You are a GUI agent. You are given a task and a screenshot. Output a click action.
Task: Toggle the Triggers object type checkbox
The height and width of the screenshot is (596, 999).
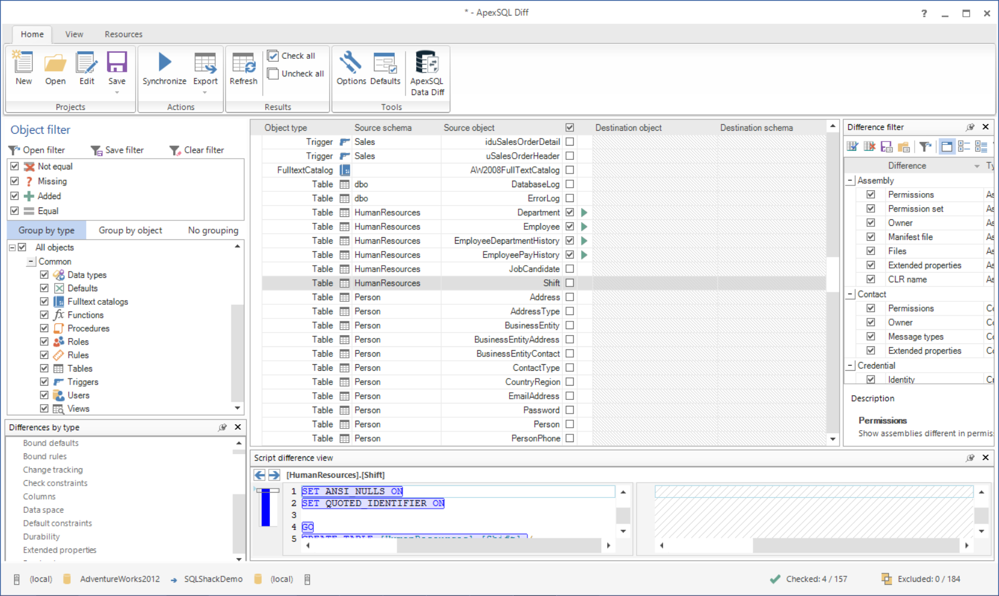click(x=44, y=382)
